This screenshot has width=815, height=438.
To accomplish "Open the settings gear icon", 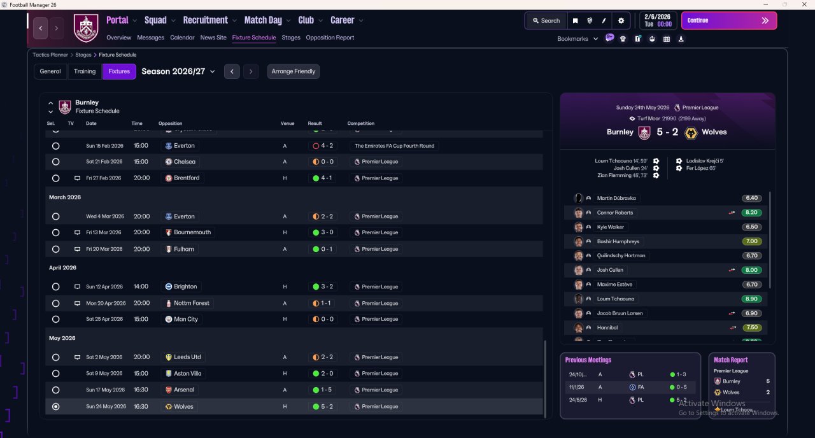I will click(x=621, y=20).
